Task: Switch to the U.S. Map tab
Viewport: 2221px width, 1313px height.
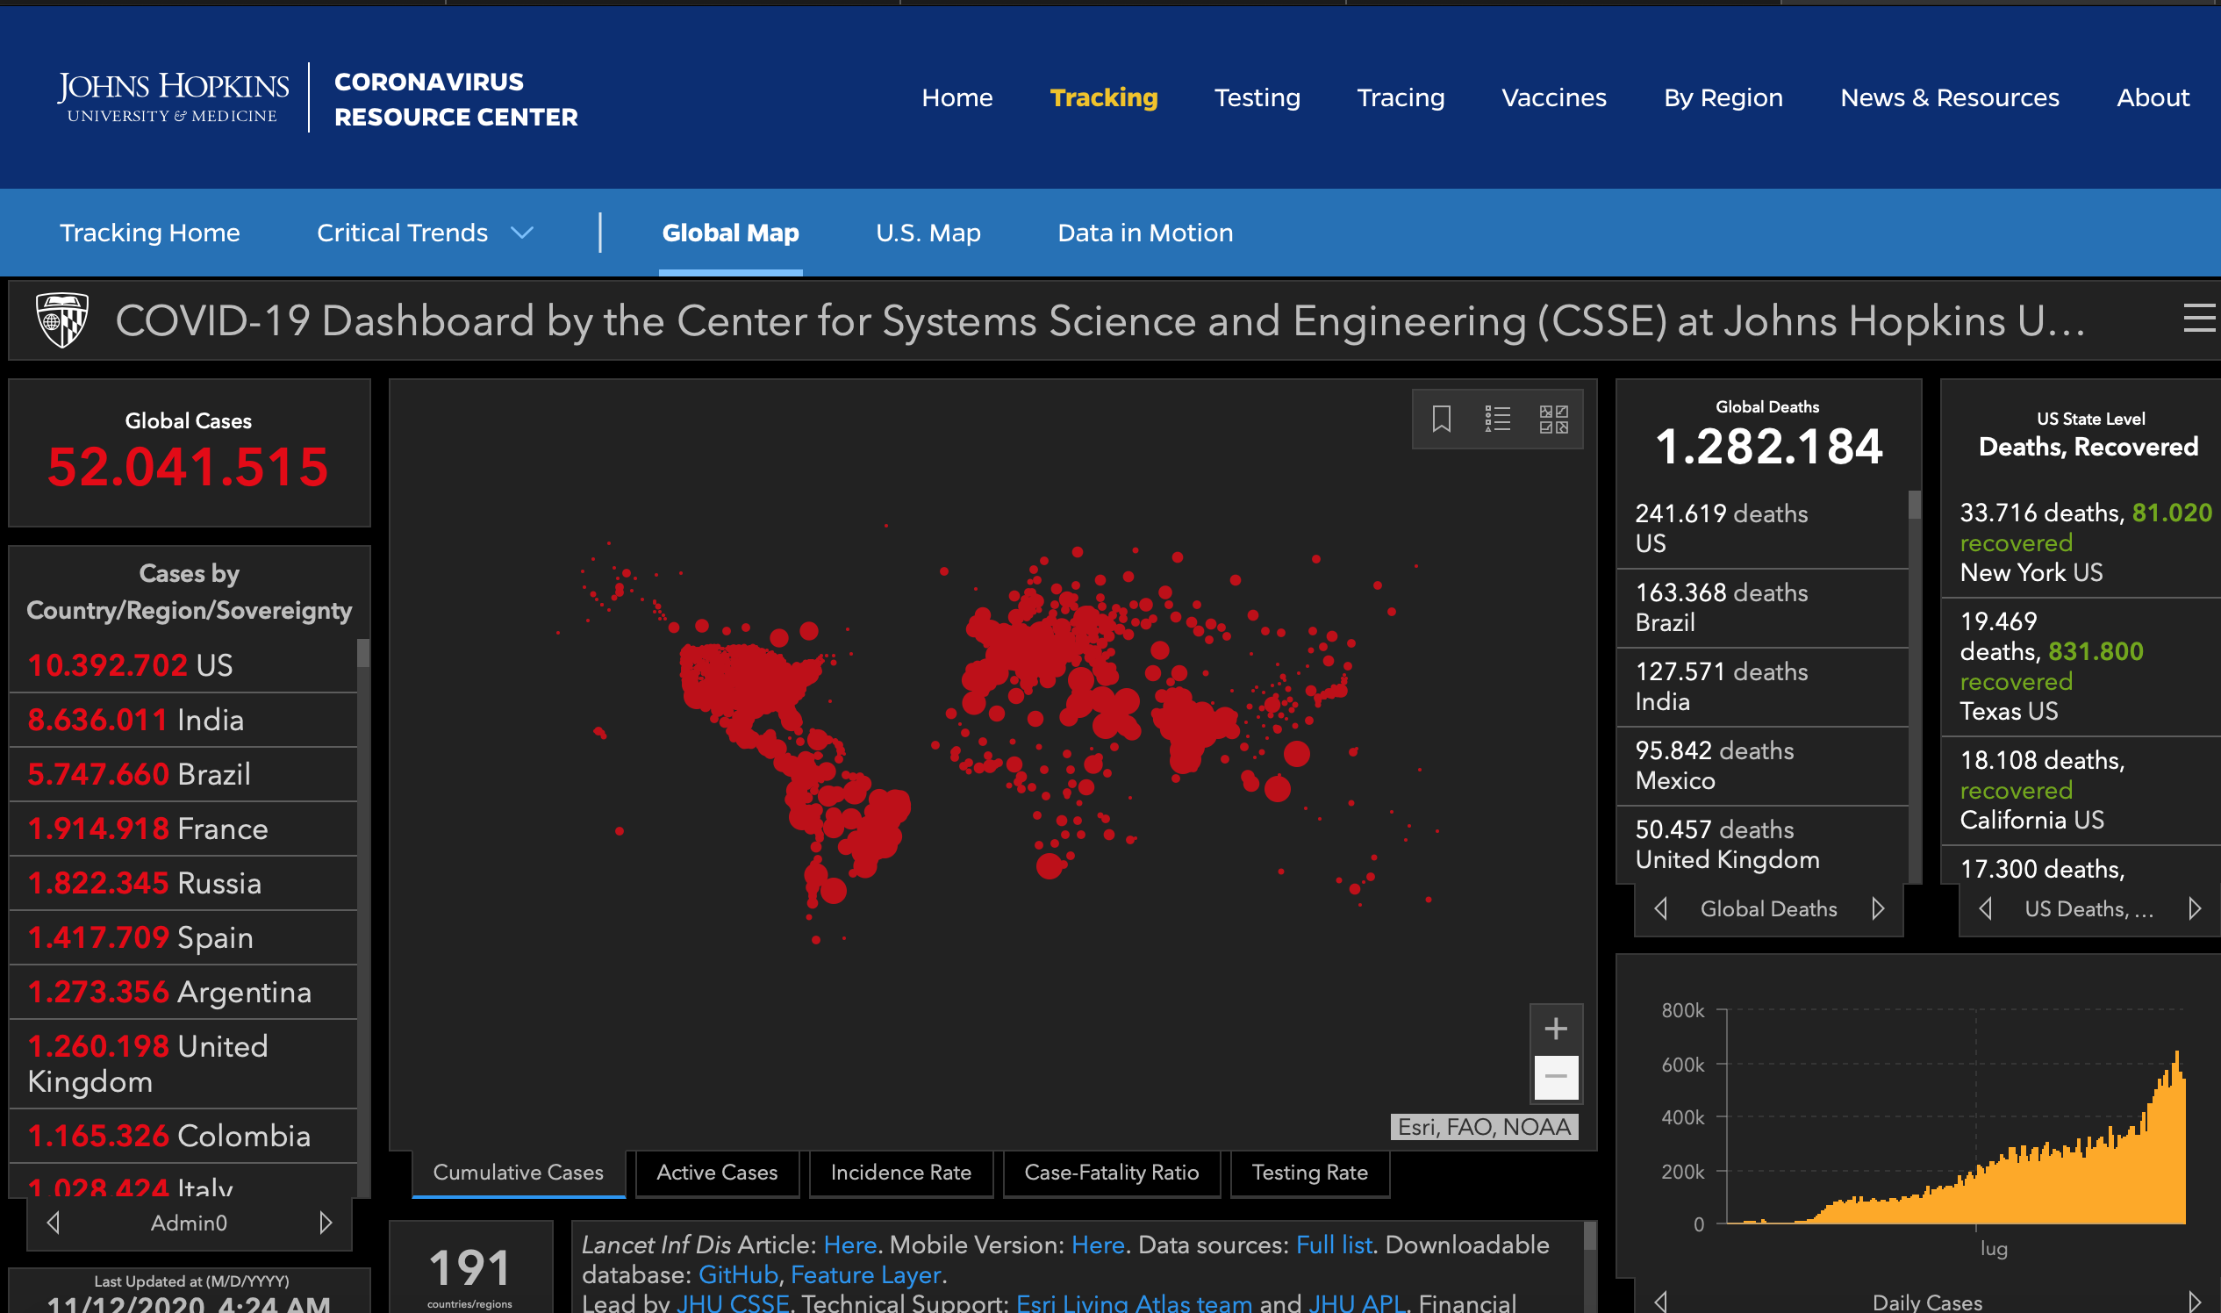Action: pyautogui.click(x=928, y=233)
